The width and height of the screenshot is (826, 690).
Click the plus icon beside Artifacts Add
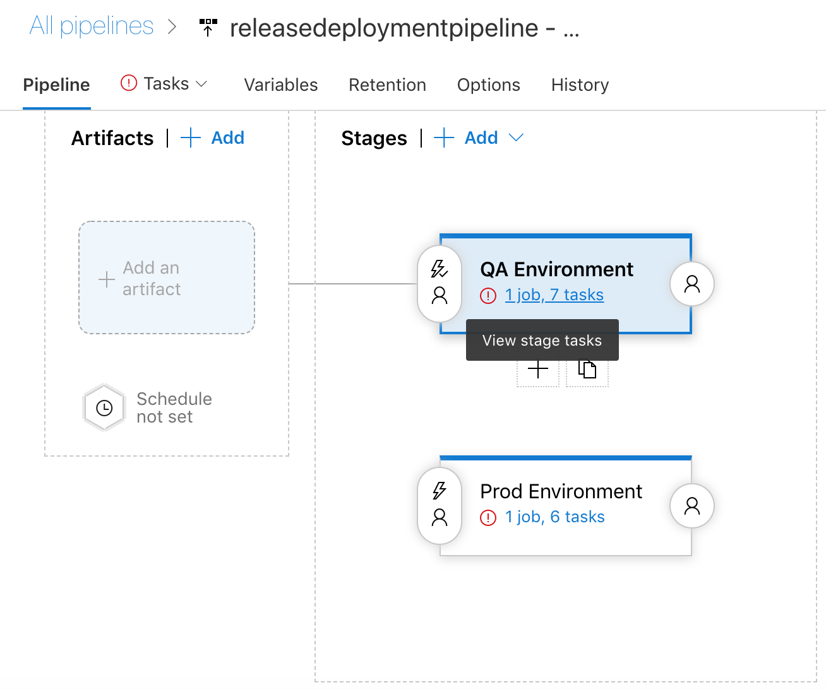[191, 137]
